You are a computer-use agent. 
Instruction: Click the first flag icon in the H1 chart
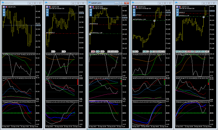tap(134, 7)
